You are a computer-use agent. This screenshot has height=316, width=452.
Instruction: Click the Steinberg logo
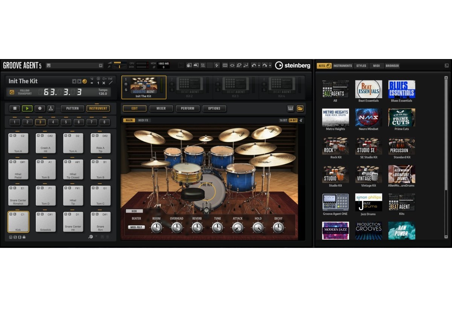[293, 65]
